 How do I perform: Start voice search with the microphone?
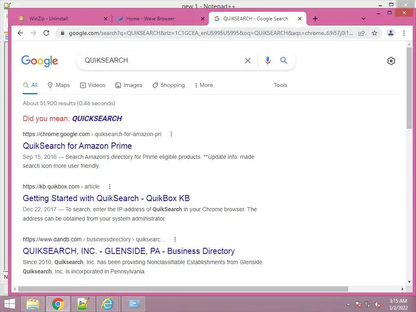click(x=267, y=61)
